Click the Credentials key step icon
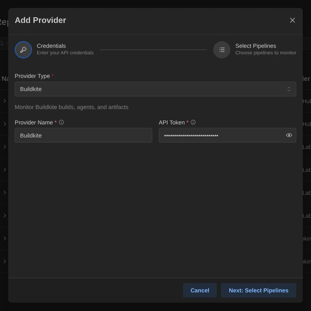 click(23, 49)
